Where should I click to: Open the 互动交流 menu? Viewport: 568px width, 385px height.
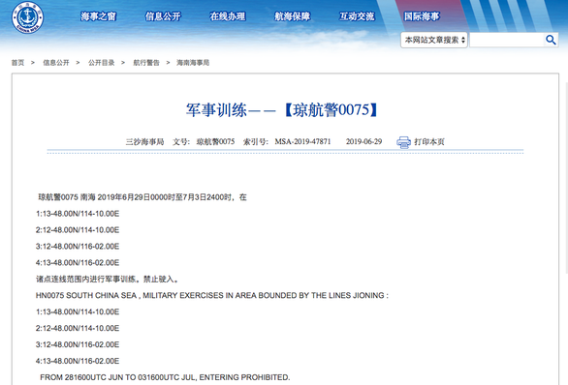coord(357,16)
